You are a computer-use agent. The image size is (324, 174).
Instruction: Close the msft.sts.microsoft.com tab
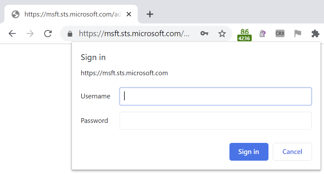point(129,14)
